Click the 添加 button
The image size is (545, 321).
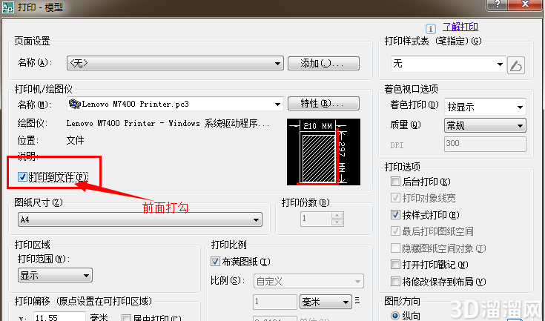tap(323, 63)
